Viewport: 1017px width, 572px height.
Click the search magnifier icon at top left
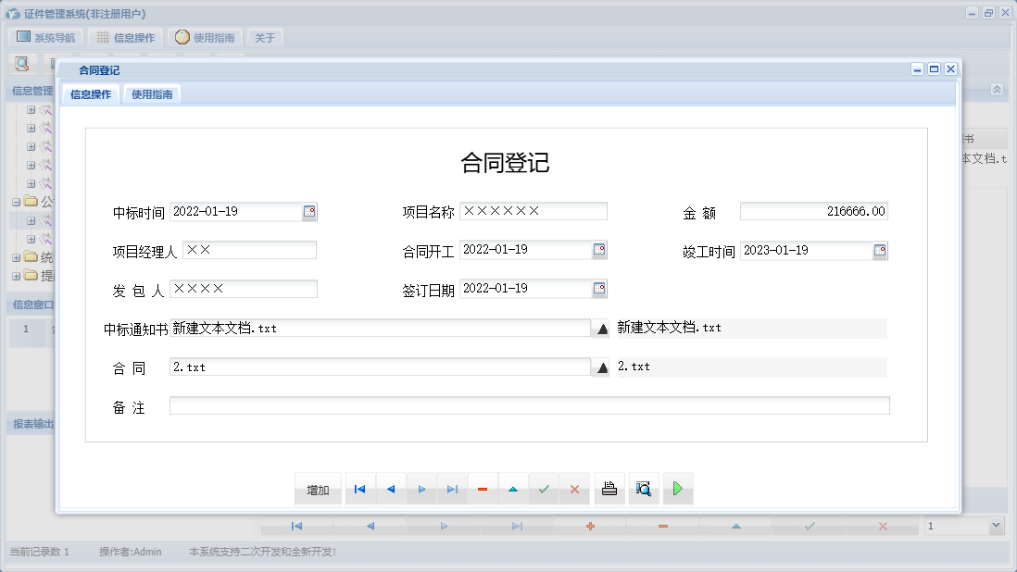(x=20, y=63)
